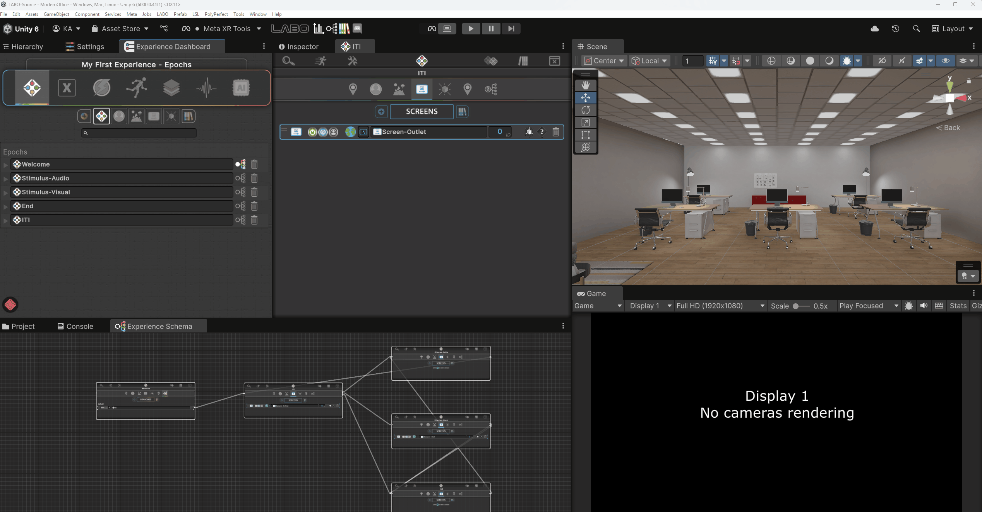Switch to the Inspector tab
The height and width of the screenshot is (512, 982).
pos(298,46)
